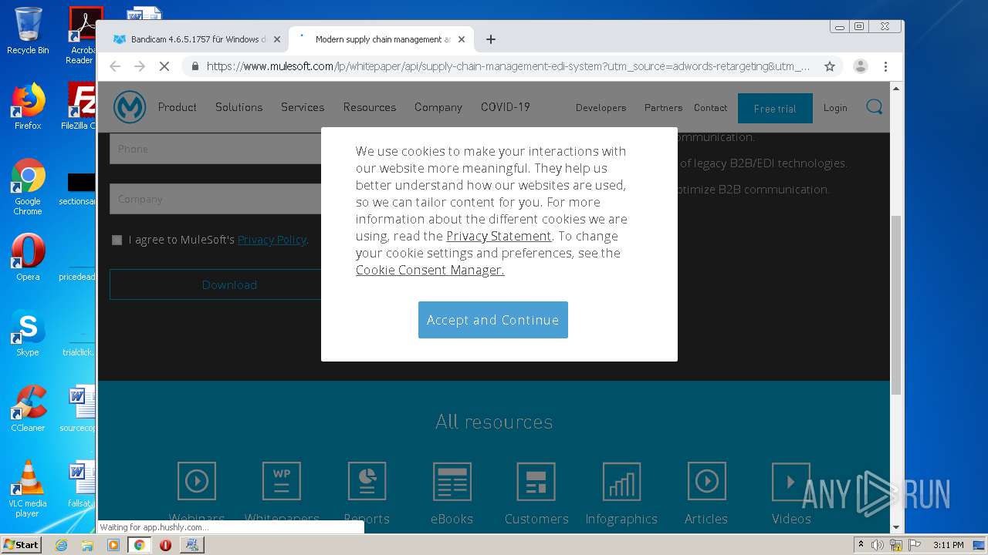Show hidden tray icons arrow
The image size is (988, 555).
(861, 545)
